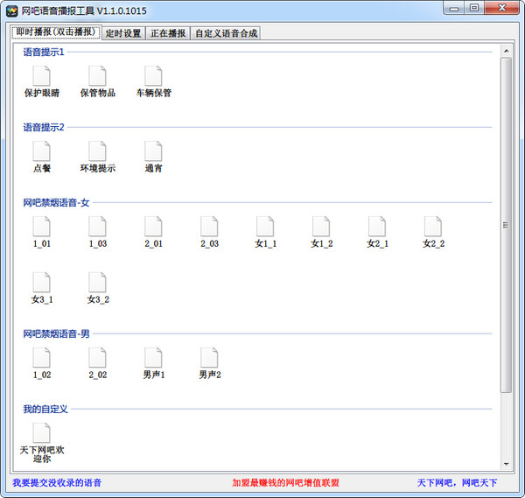This screenshot has height=498, width=525.
Task: Switch to 即时播报(双击播报) tab
Action: (56, 32)
